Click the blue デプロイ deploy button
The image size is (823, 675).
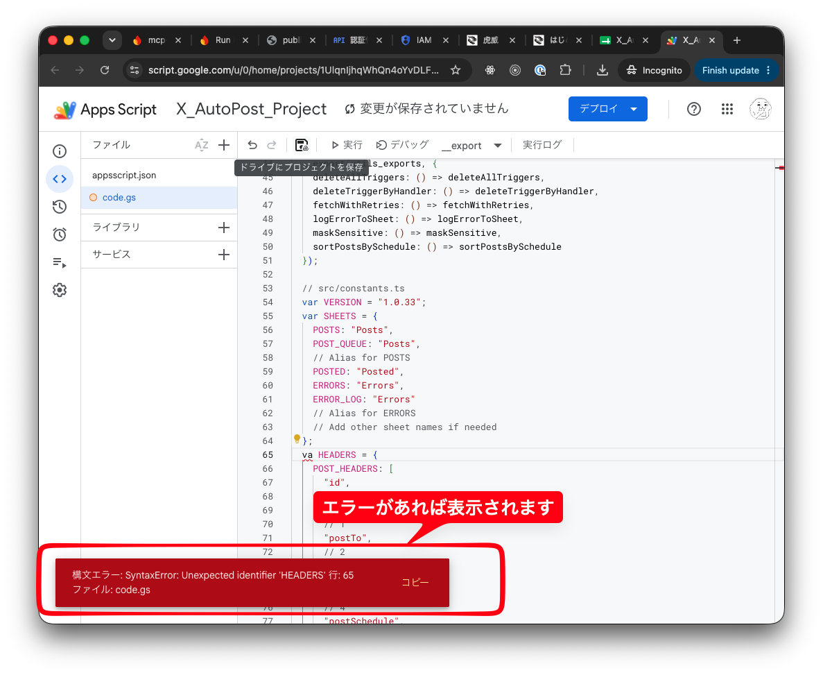pyautogui.click(x=608, y=109)
